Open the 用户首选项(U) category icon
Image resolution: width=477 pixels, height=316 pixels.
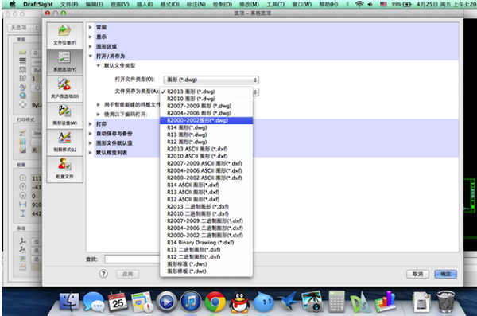click(x=64, y=88)
